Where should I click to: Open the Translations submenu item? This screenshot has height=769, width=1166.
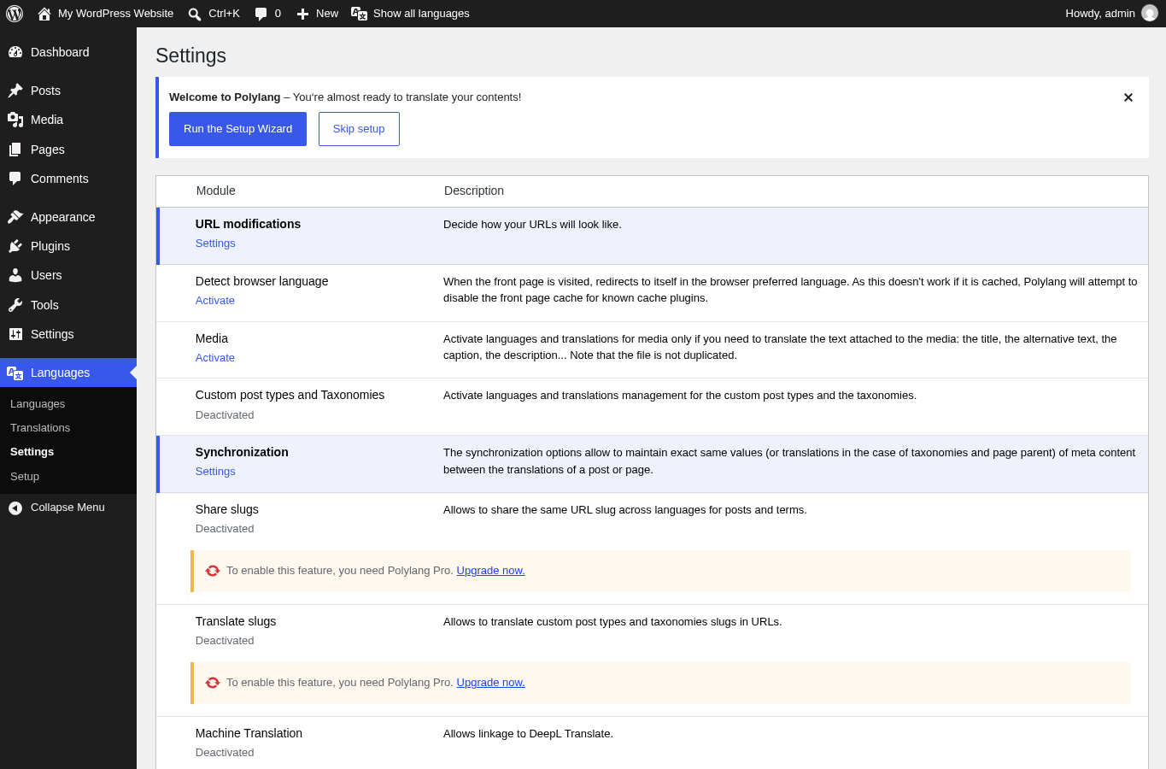40,428
